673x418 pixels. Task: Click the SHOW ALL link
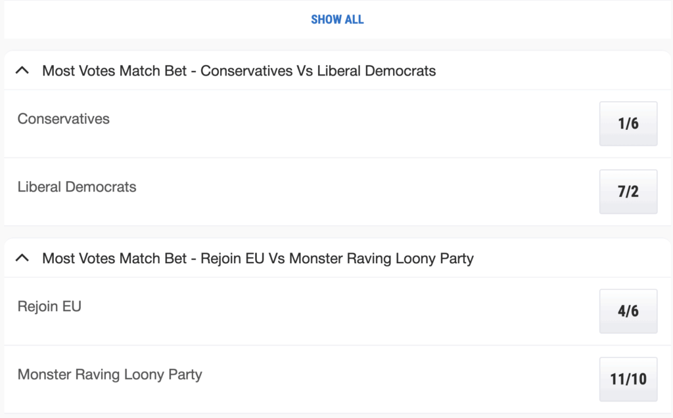pyautogui.click(x=337, y=20)
